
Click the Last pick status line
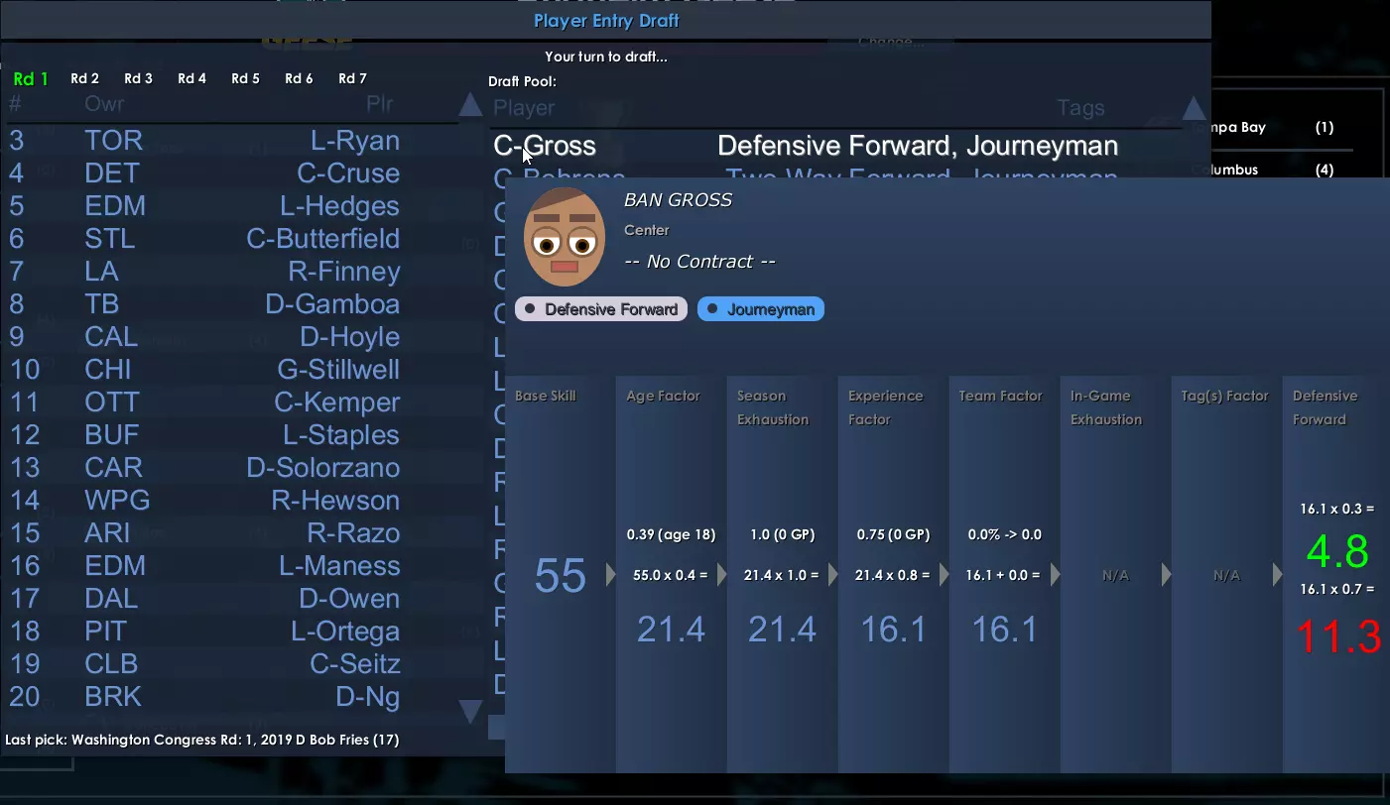point(202,740)
